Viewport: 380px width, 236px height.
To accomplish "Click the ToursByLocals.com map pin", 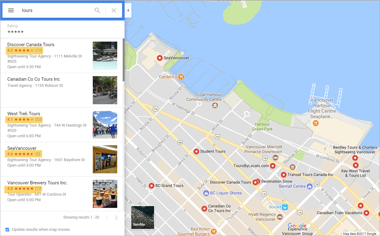I will click(273, 166).
